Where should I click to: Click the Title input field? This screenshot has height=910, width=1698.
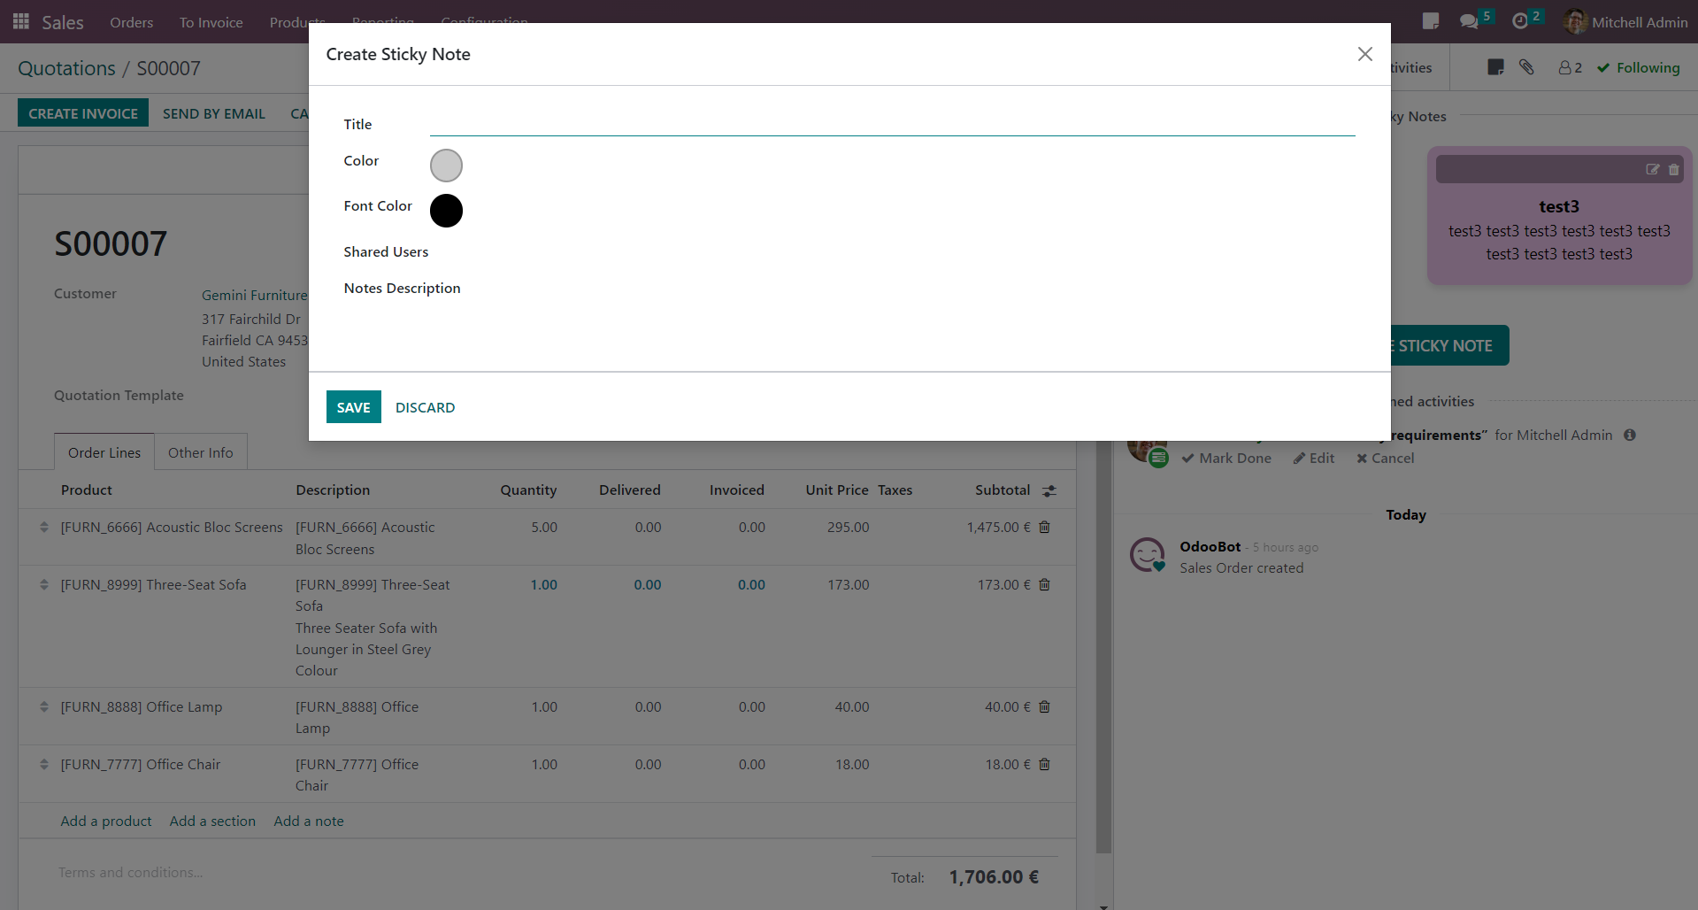tap(892, 124)
